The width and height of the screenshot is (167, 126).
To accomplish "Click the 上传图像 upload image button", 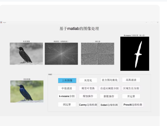I will tap(67, 81).
